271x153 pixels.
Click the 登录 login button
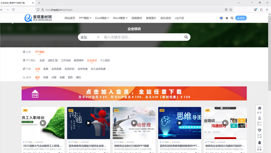(241, 18)
